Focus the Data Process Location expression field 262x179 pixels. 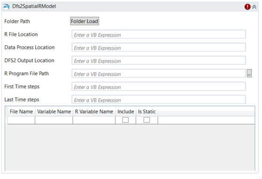click(x=159, y=47)
